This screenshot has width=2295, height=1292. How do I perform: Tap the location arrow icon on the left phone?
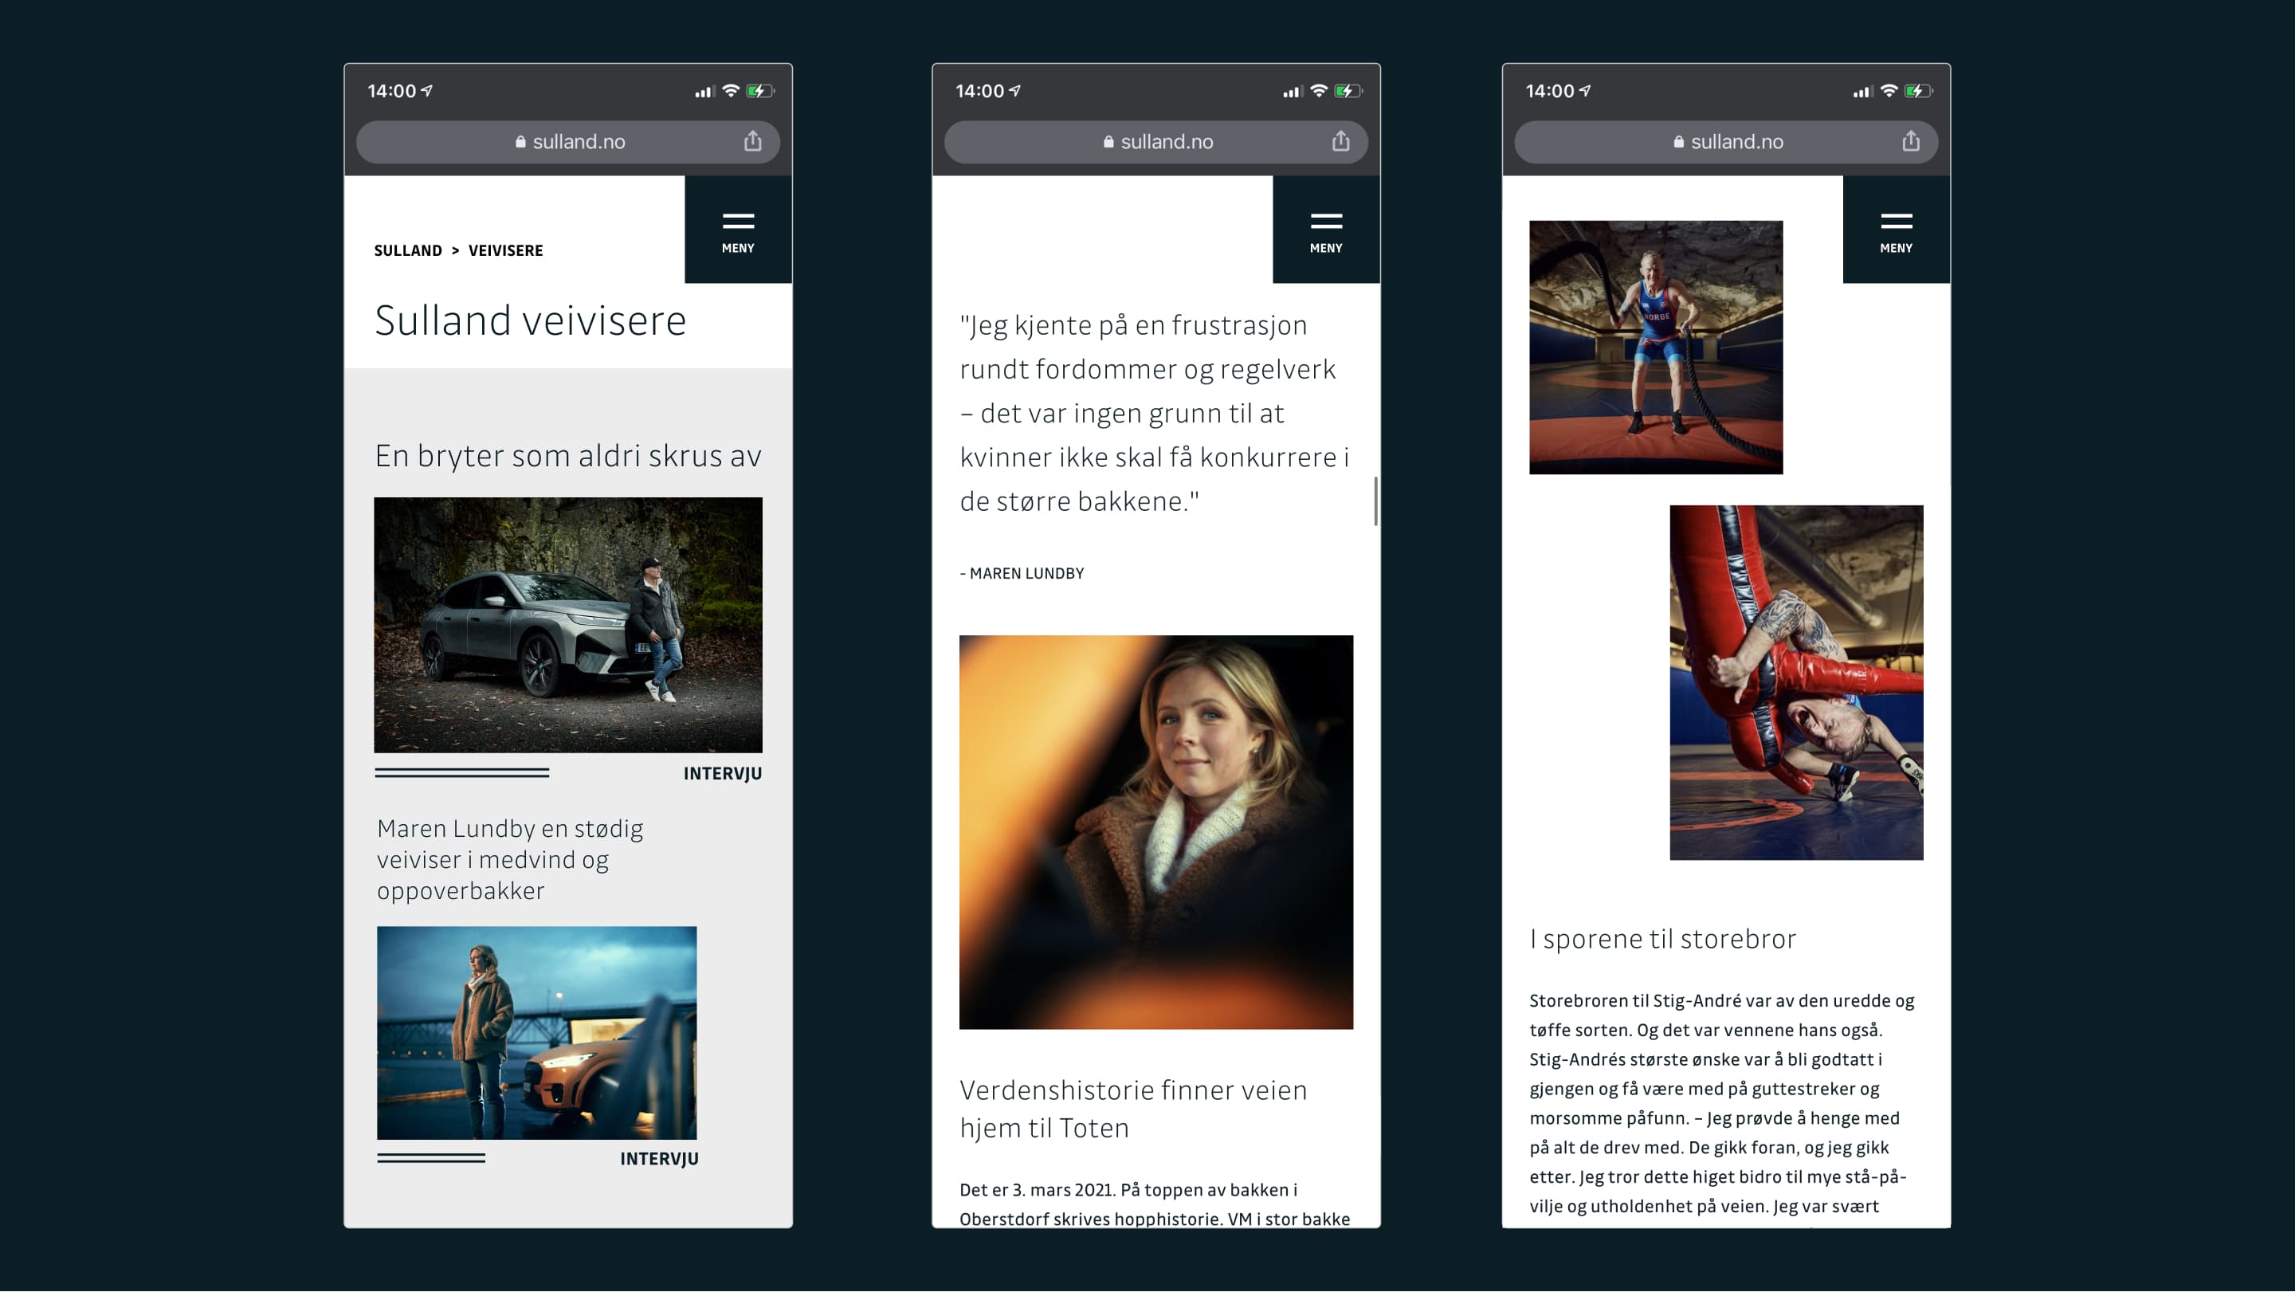coord(427,91)
